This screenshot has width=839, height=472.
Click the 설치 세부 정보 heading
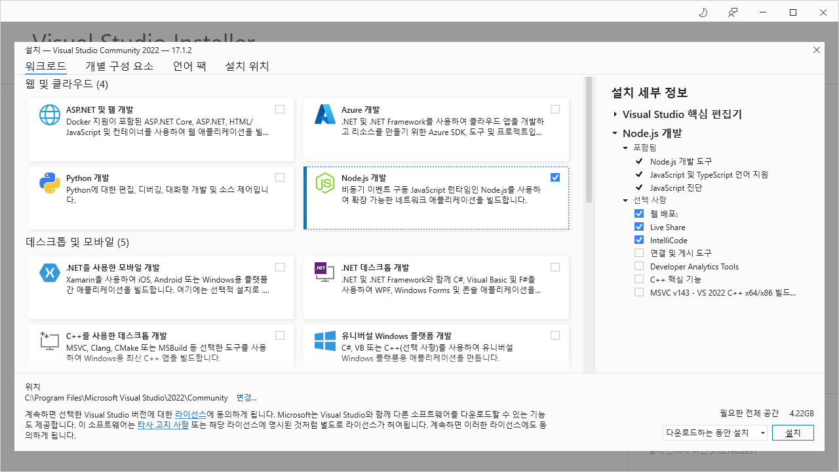(650, 92)
